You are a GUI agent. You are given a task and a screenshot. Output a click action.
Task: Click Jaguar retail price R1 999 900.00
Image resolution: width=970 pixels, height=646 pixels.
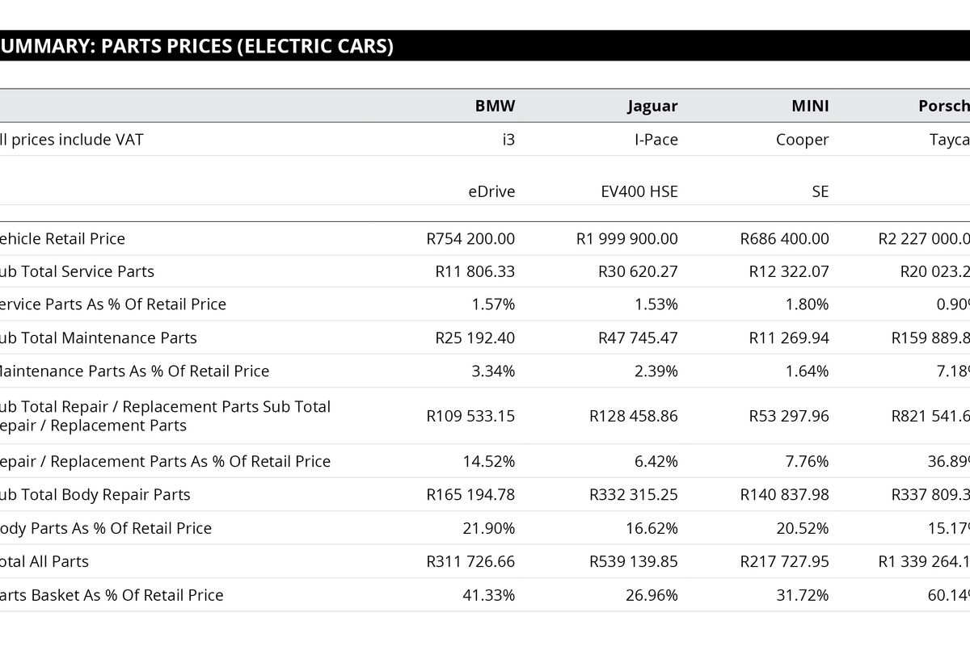tap(627, 239)
